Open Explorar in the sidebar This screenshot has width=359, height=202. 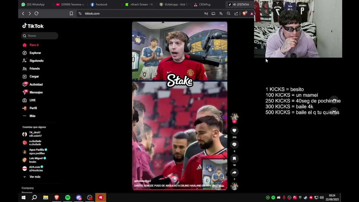[x=32, y=53]
